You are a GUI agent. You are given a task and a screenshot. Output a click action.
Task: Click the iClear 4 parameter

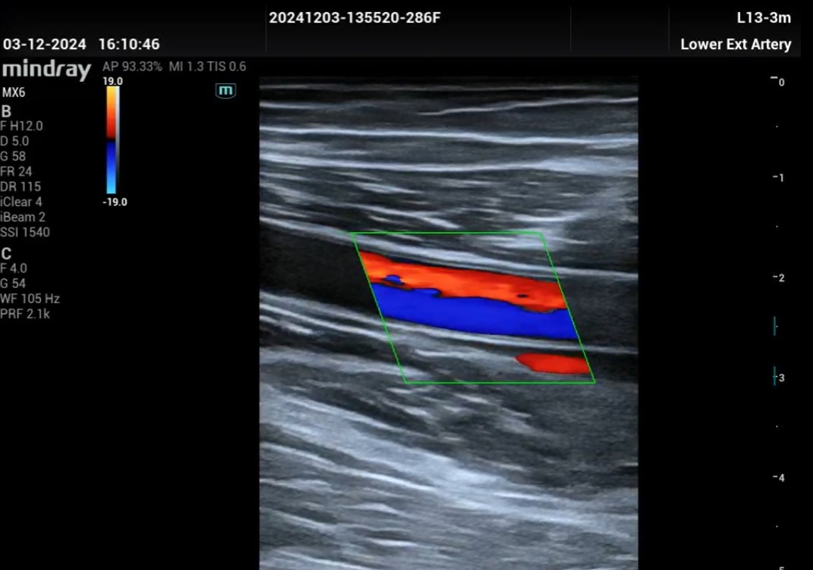click(22, 202)
